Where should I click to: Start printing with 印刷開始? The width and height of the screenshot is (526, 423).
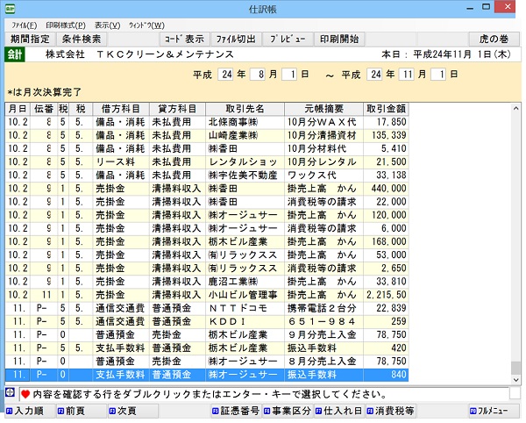339,39
